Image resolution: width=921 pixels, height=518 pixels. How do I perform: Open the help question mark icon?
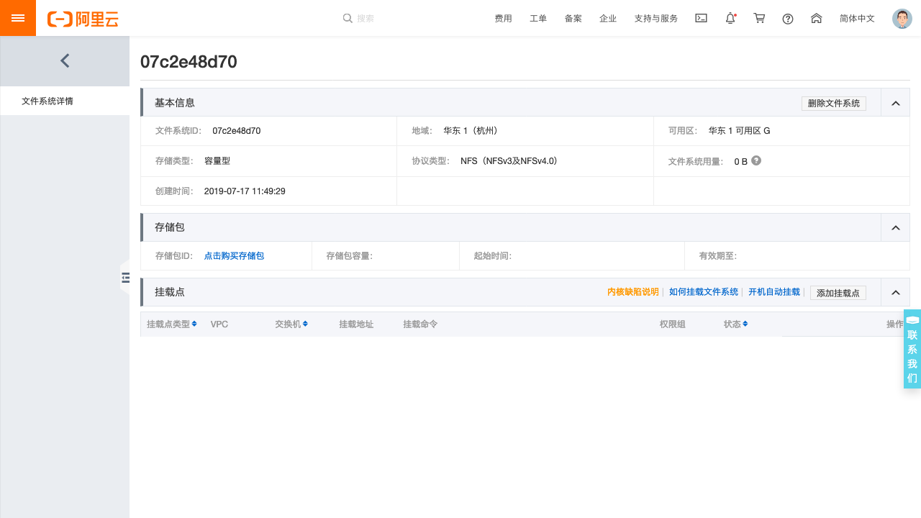pyautogui.click(x=787, y=19)
